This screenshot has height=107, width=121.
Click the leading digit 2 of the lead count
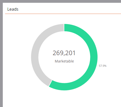click(x=54, y=53)
